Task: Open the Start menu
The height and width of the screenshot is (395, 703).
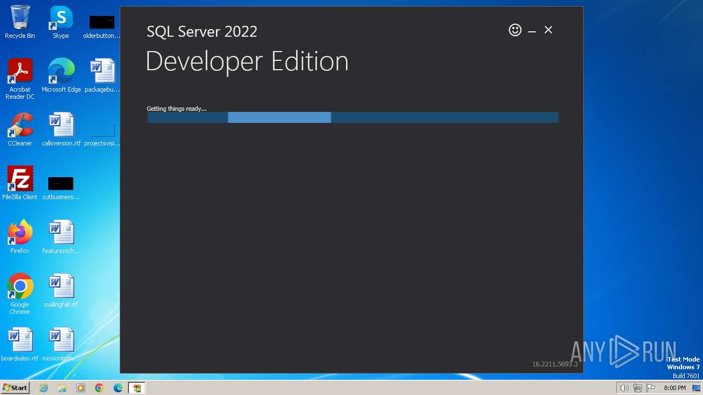Action: pos(15,388)
